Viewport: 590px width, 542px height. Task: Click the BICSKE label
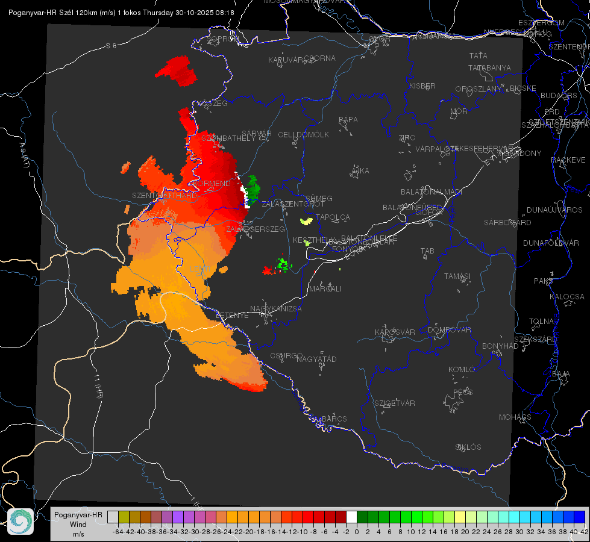523,89
